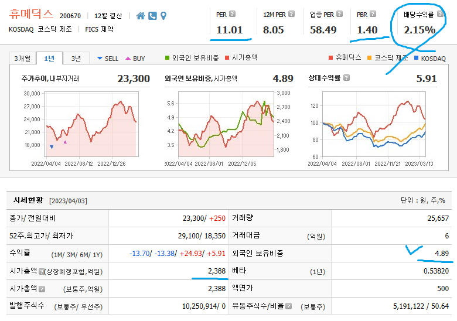Click 베타 value 0.53820
The height and width of the screenshot is (321, 457).
[x=436, y=271]
